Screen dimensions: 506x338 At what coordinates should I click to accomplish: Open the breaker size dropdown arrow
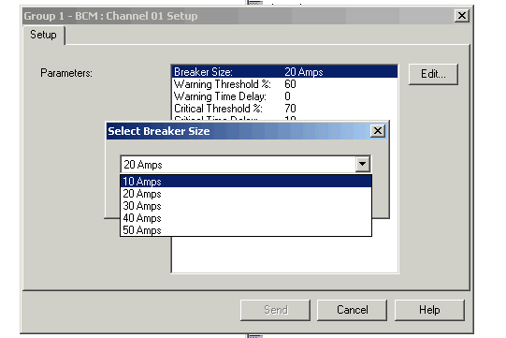pyautogui.click(x=362, y=164)
